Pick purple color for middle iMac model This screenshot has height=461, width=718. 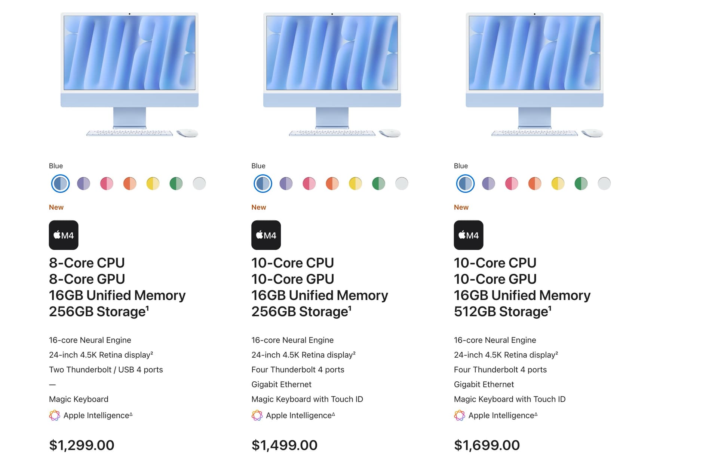(x=286, y=184)
